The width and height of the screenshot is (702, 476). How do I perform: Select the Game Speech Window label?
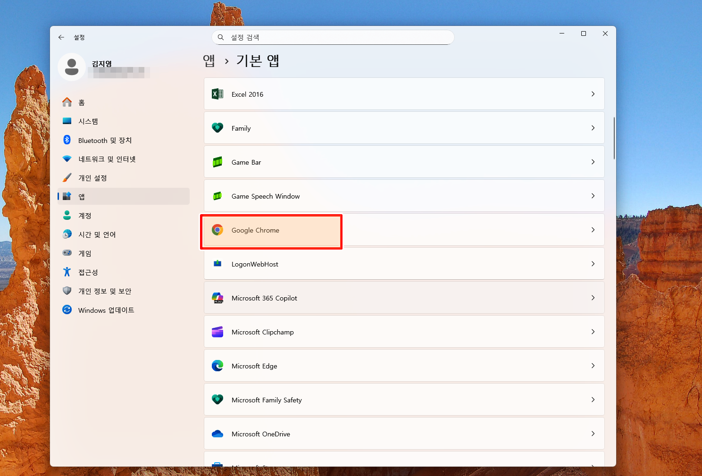(x=266, y=196)
